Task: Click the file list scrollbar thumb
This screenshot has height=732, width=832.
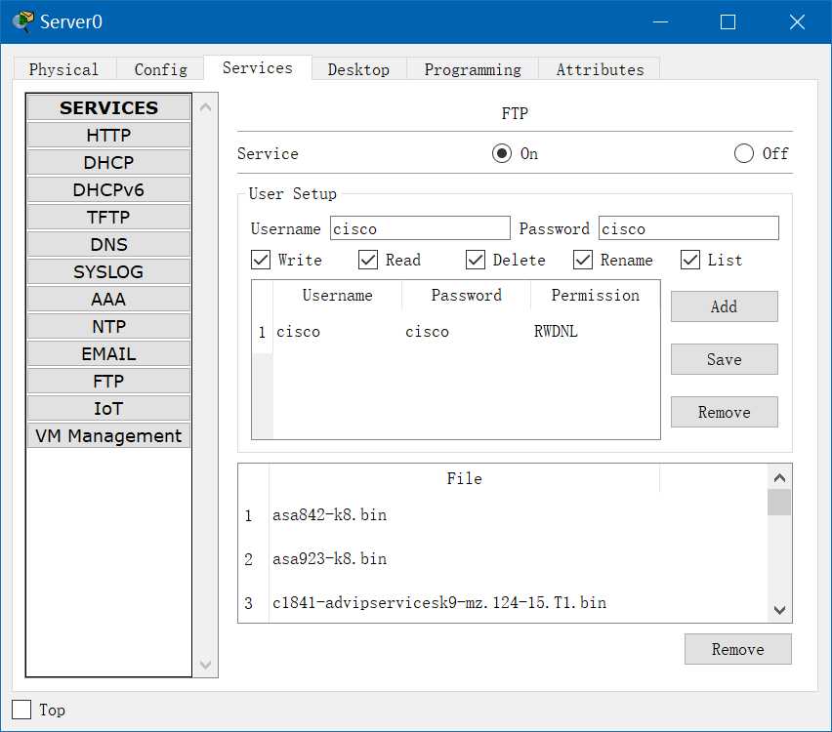Action: pyautogui.click(x=779, y=503)
